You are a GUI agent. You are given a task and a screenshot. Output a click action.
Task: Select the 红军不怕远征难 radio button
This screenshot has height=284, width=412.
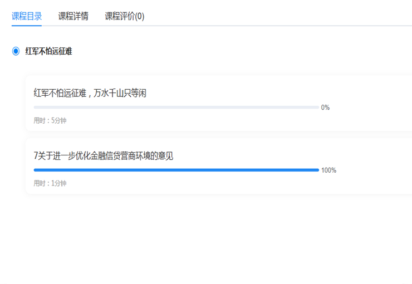16,51
